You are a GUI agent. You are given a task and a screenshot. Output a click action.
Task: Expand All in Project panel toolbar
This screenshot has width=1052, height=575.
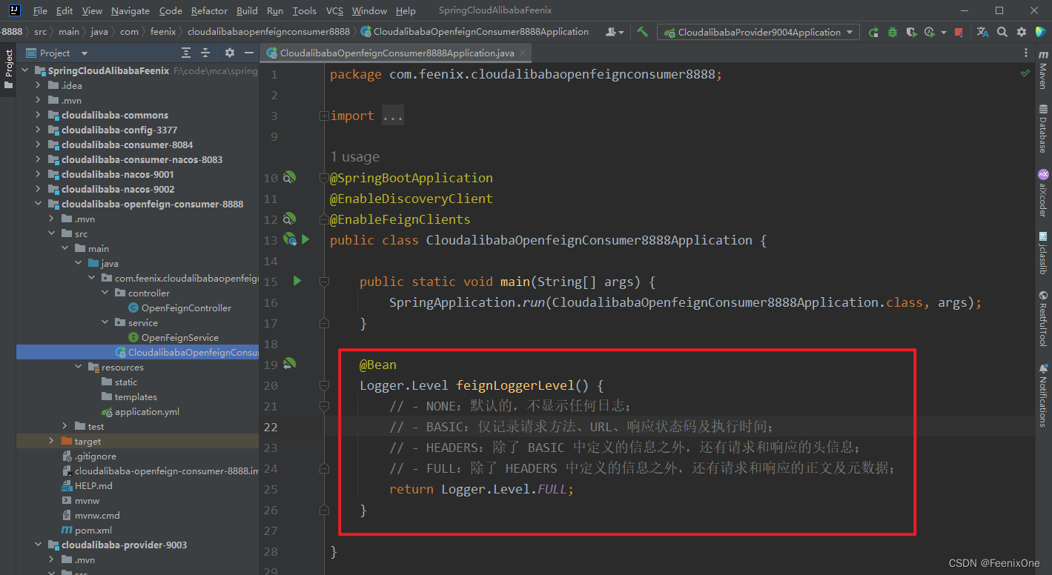click(186, 53)
